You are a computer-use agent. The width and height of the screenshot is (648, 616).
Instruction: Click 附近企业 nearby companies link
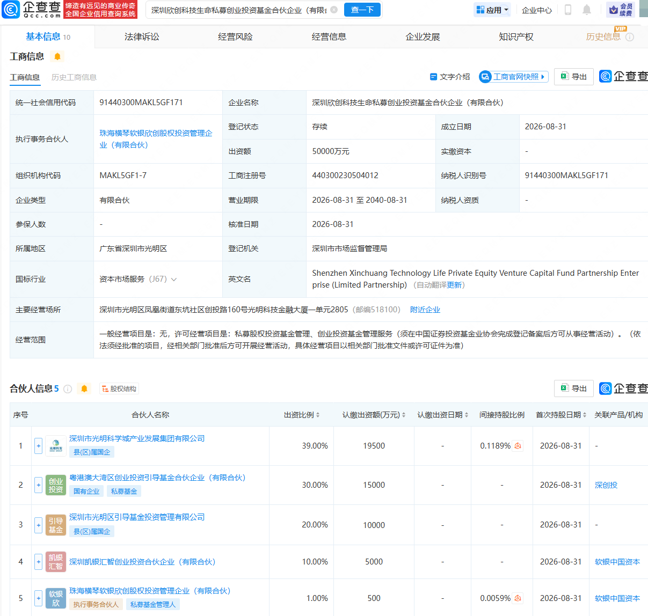(425, 310)
